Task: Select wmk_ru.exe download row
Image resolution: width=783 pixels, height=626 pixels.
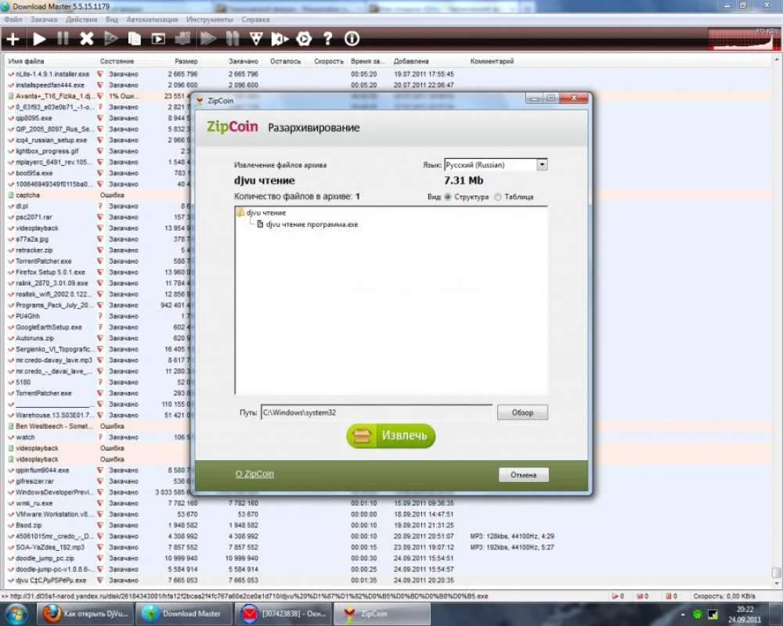Action: point(389,503)
